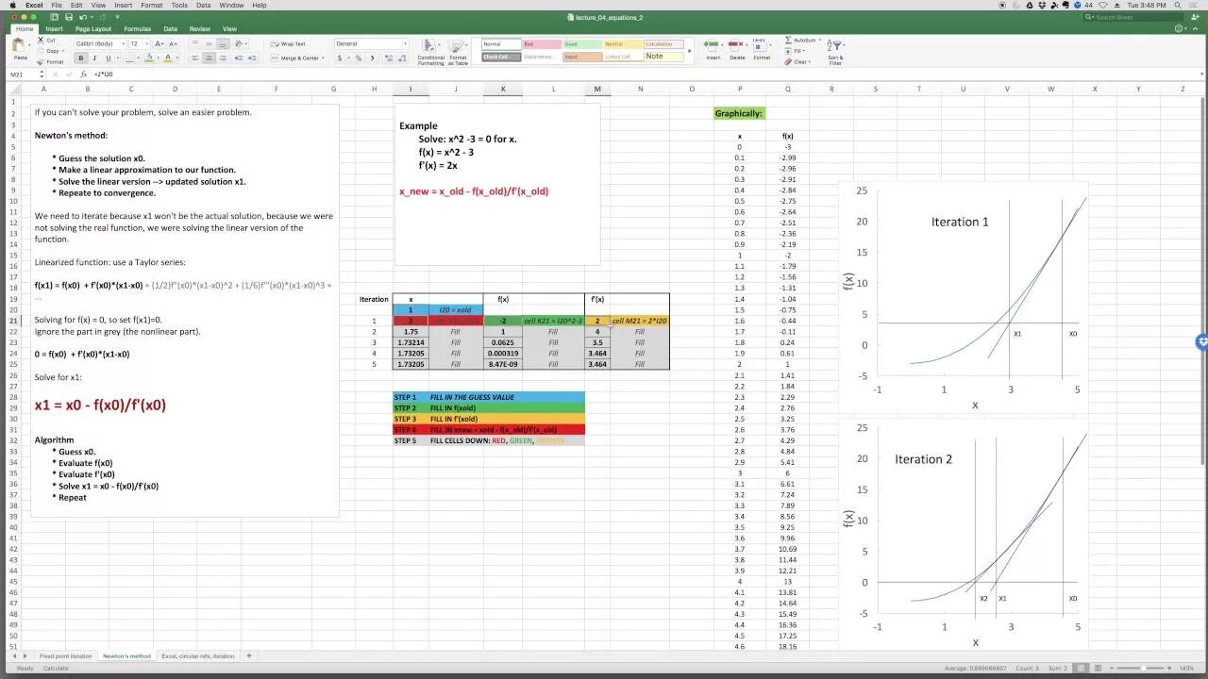Viewport: 1208px width, 679px height.
Task: Expand the AutoSum dropdown
Action: 819,41
